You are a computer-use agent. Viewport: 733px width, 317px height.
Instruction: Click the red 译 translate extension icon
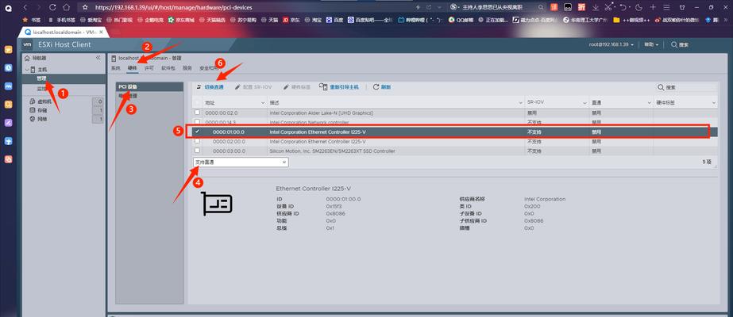[554, 7]
